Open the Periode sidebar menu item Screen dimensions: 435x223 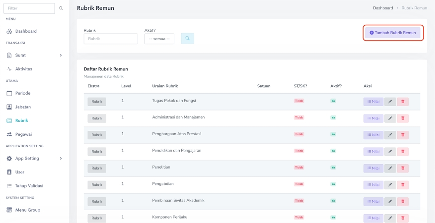coord(22,93)
